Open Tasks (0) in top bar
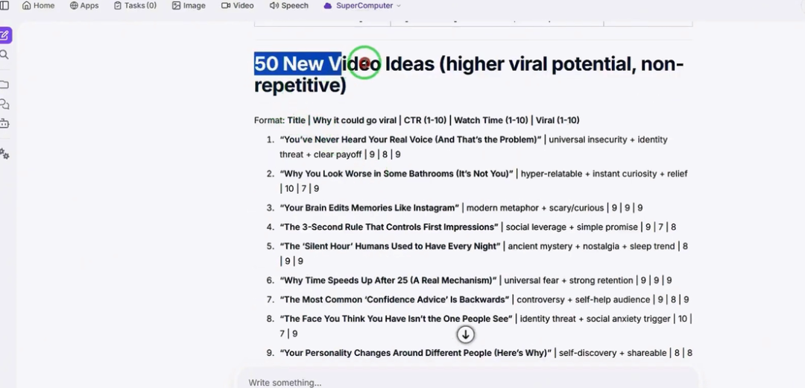 tap(135, 6)
